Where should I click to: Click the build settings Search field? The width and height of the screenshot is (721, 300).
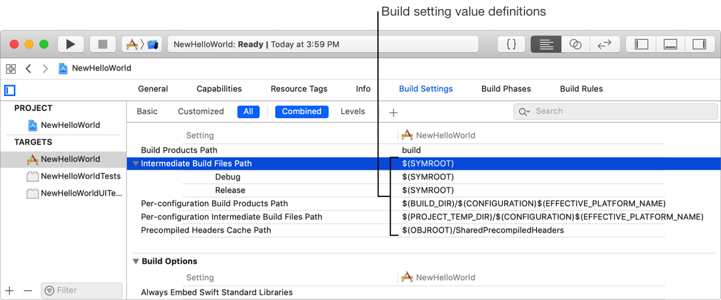pyautogui.click(x=616, y=112)
